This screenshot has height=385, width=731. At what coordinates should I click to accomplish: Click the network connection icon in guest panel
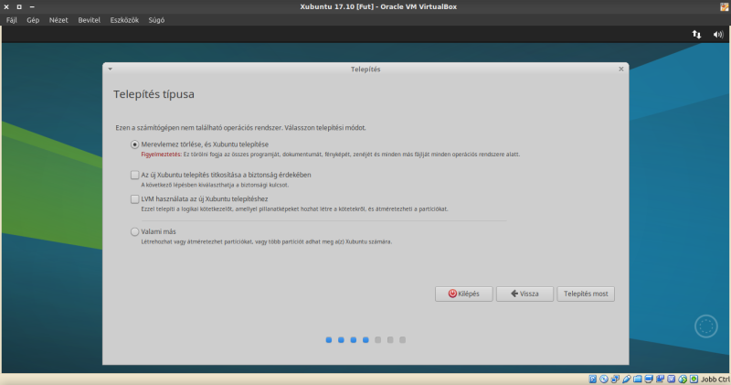pos(696,34)
